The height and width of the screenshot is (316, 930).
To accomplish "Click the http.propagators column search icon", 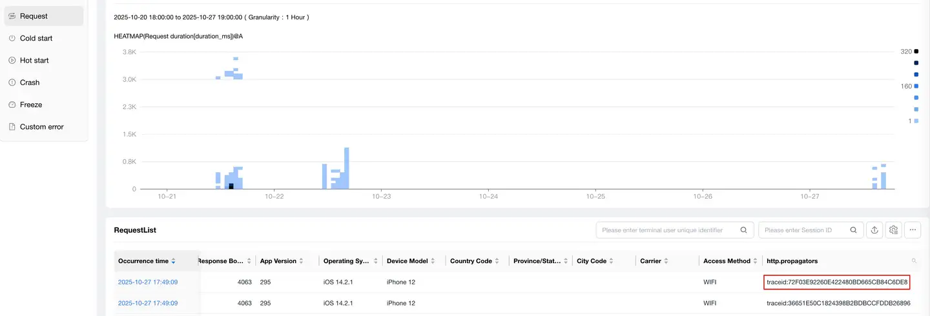I will 914,261.
